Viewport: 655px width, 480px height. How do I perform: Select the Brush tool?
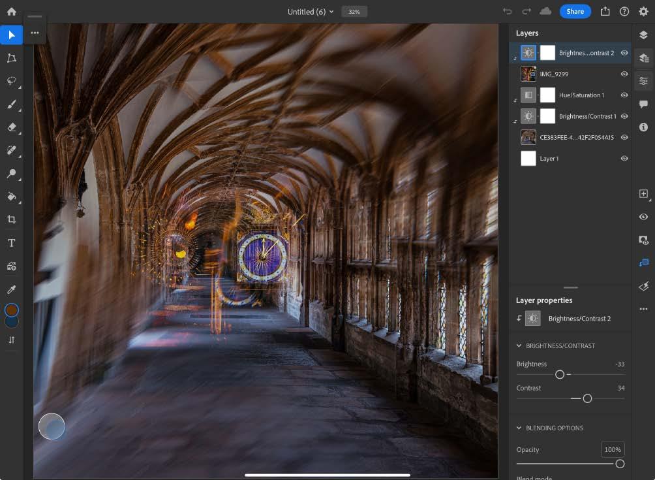(x=11, y=104)
